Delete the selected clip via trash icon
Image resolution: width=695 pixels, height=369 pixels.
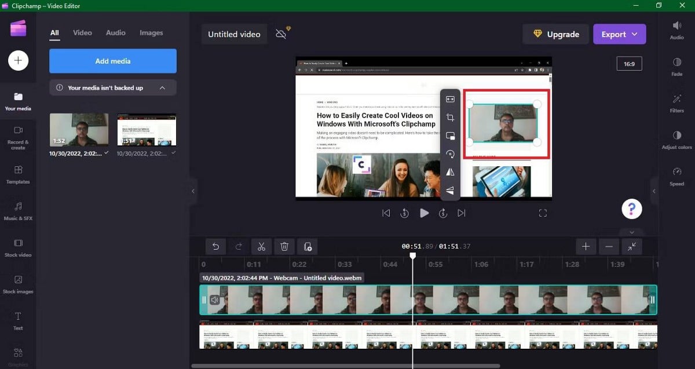[x=284, y=246]
